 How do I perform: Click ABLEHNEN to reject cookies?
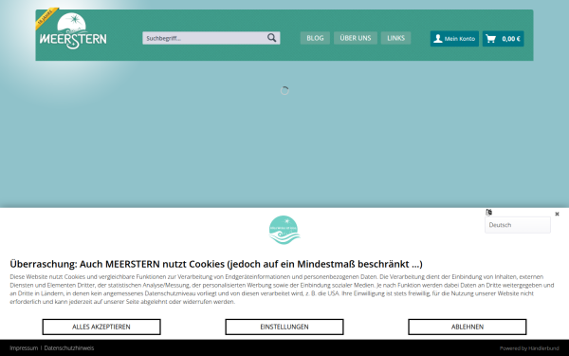tap(468, 327)
